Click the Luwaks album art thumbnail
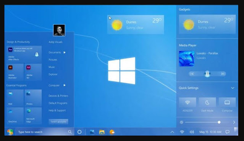Screen dimensions: 244x141 pyautogui.click(x=187, y=59)
